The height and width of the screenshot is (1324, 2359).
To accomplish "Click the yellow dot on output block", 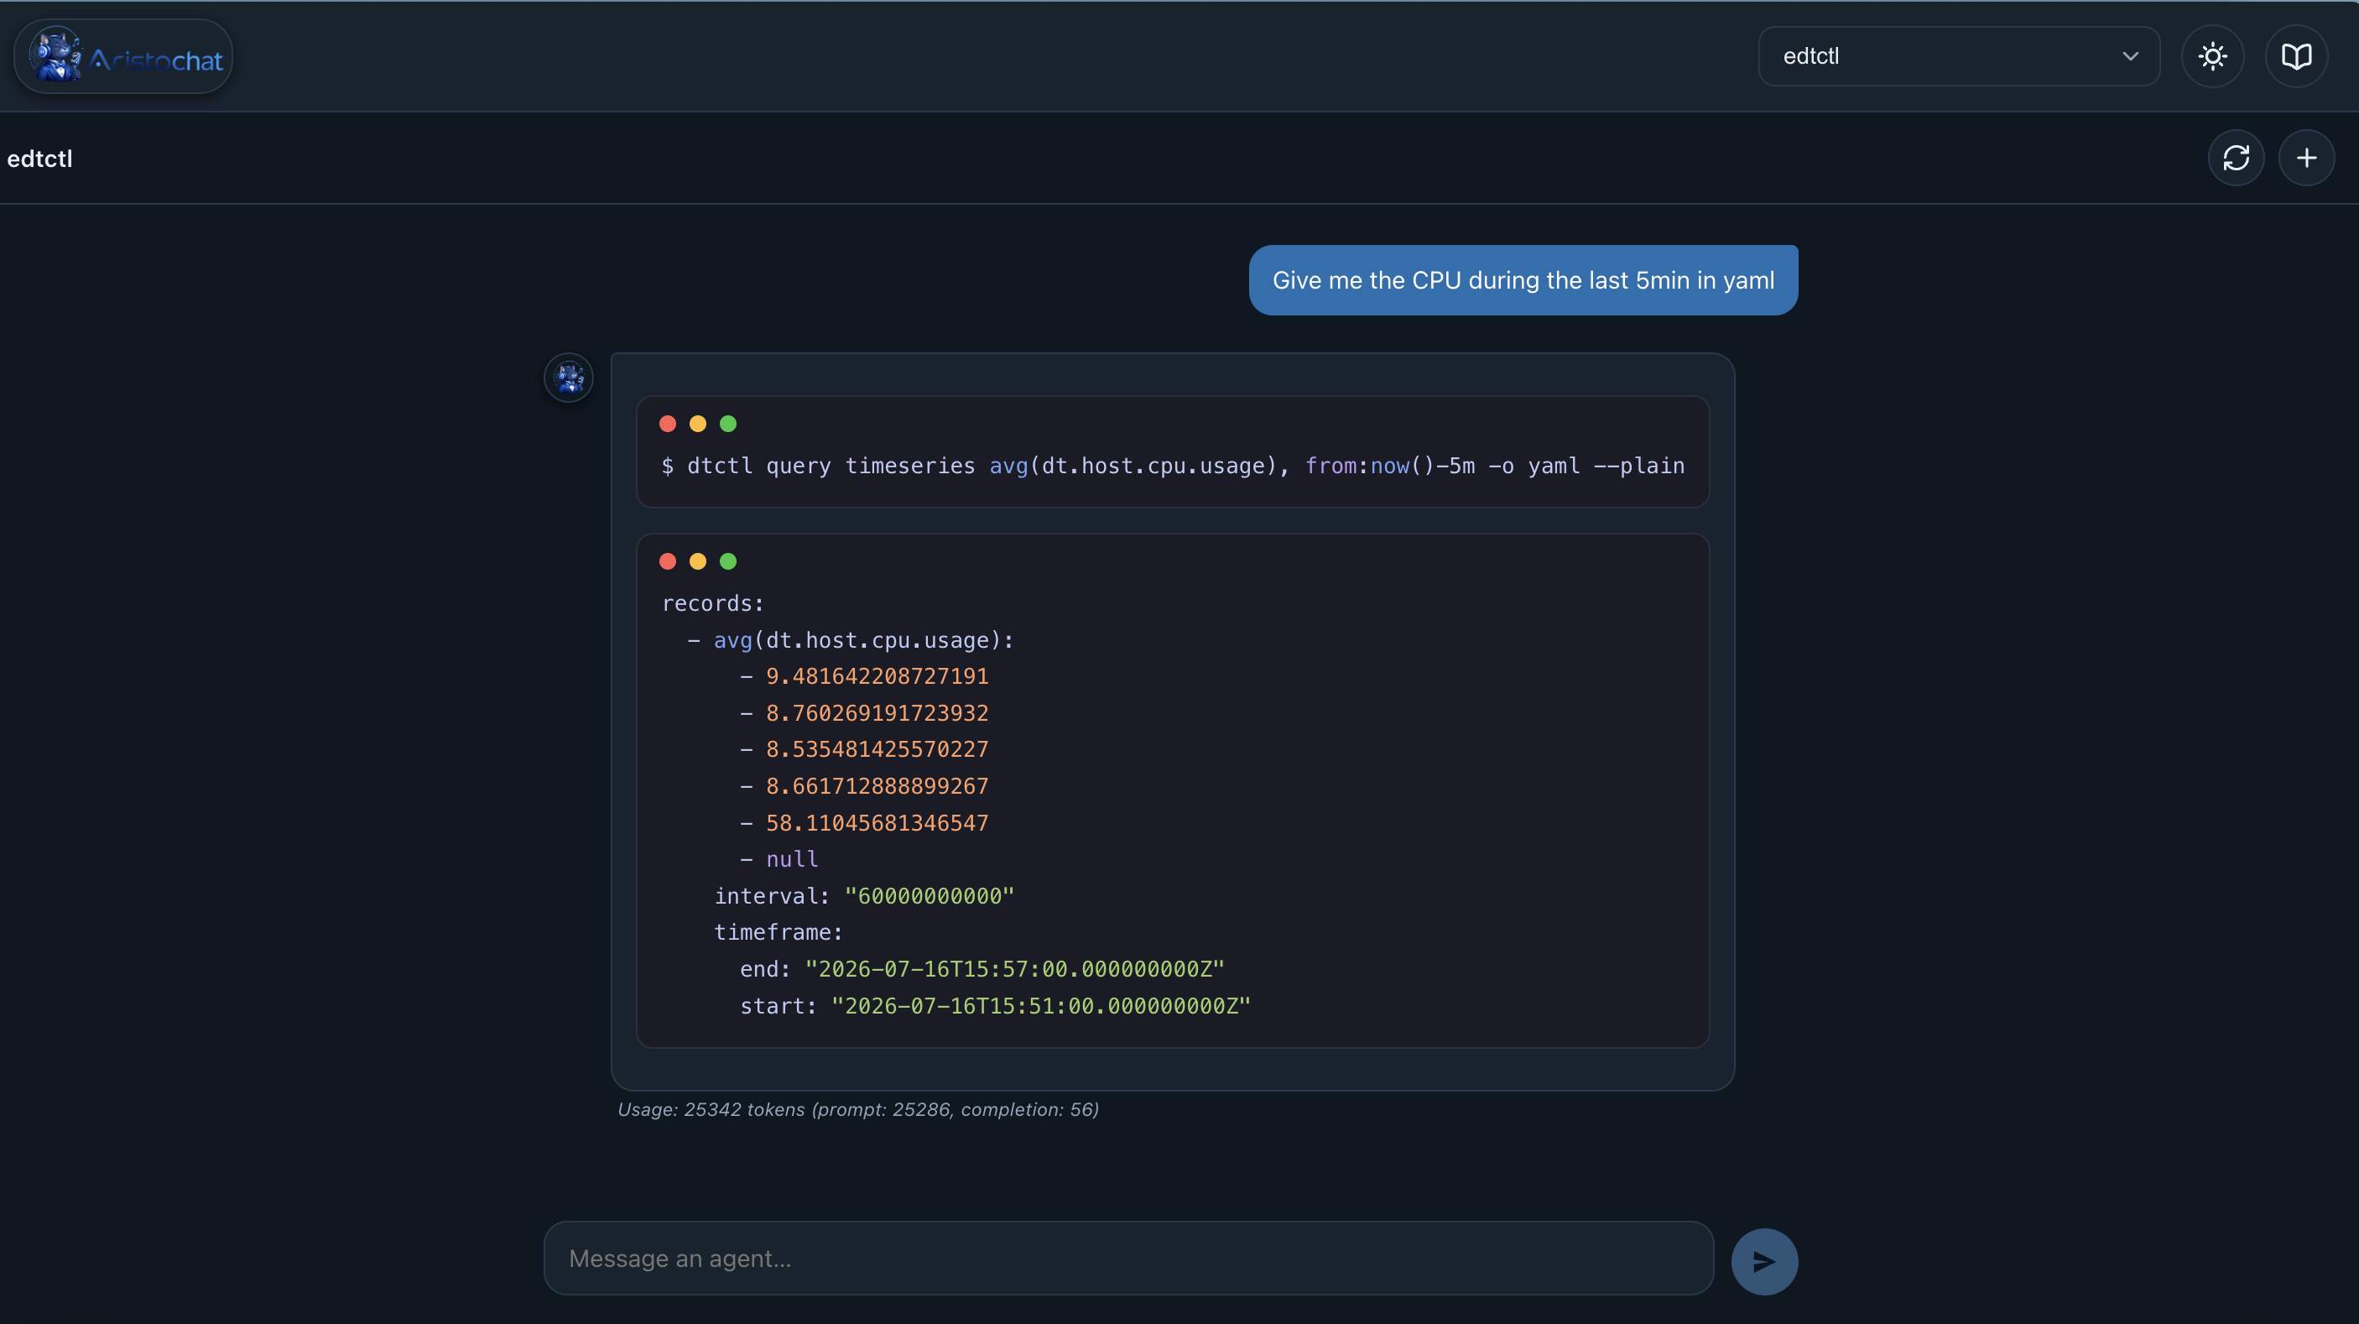I will pyautogui.click(x=698, y=561).
